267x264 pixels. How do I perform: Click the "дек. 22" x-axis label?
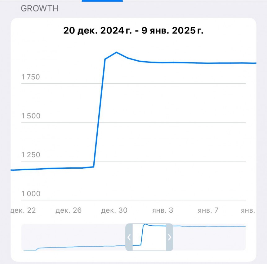23,210
